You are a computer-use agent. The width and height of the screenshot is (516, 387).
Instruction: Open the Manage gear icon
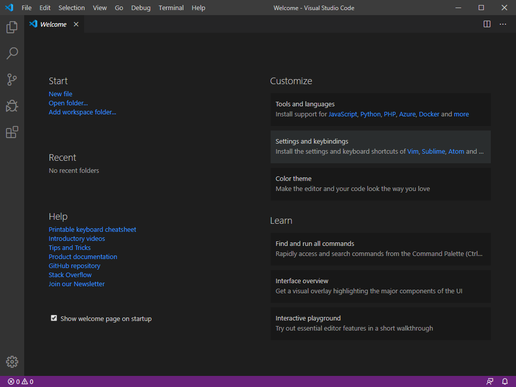click(x=12, y=362)
